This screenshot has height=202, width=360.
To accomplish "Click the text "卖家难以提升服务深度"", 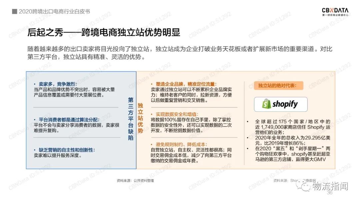I will pos(58,155).
